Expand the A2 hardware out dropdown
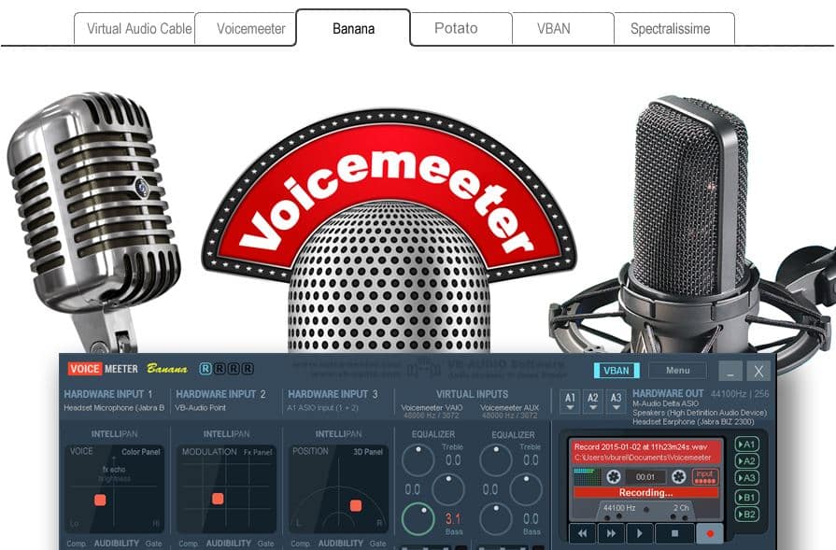This screenshot has width=836, height=550. (x=593, y=402)
